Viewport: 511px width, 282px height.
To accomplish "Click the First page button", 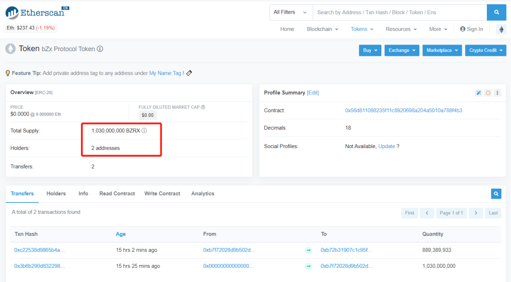I will tap(409, 213).
